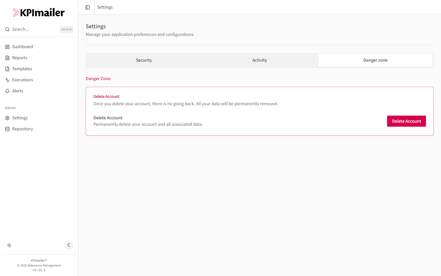Toggle sidebar panel icon
The height and width of the screenshot is (276, 441).
point(88,7)
